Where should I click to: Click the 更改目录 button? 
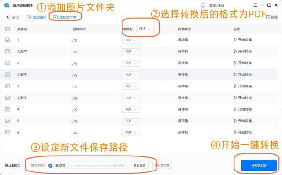(x=139, y=165)
